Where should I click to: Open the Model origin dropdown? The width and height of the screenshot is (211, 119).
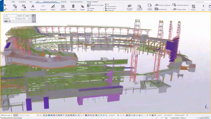[x=7, y=115]
